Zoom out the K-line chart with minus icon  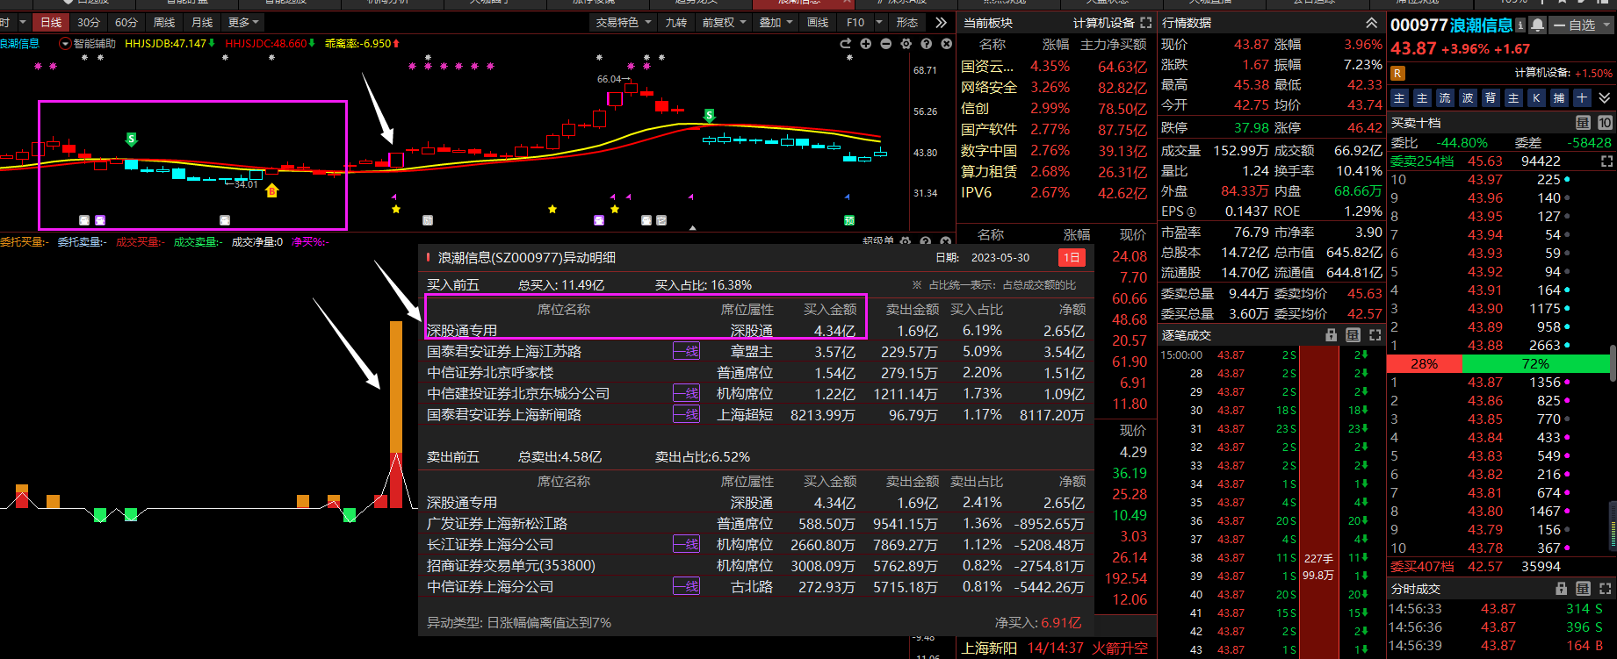tap(885, 43)
